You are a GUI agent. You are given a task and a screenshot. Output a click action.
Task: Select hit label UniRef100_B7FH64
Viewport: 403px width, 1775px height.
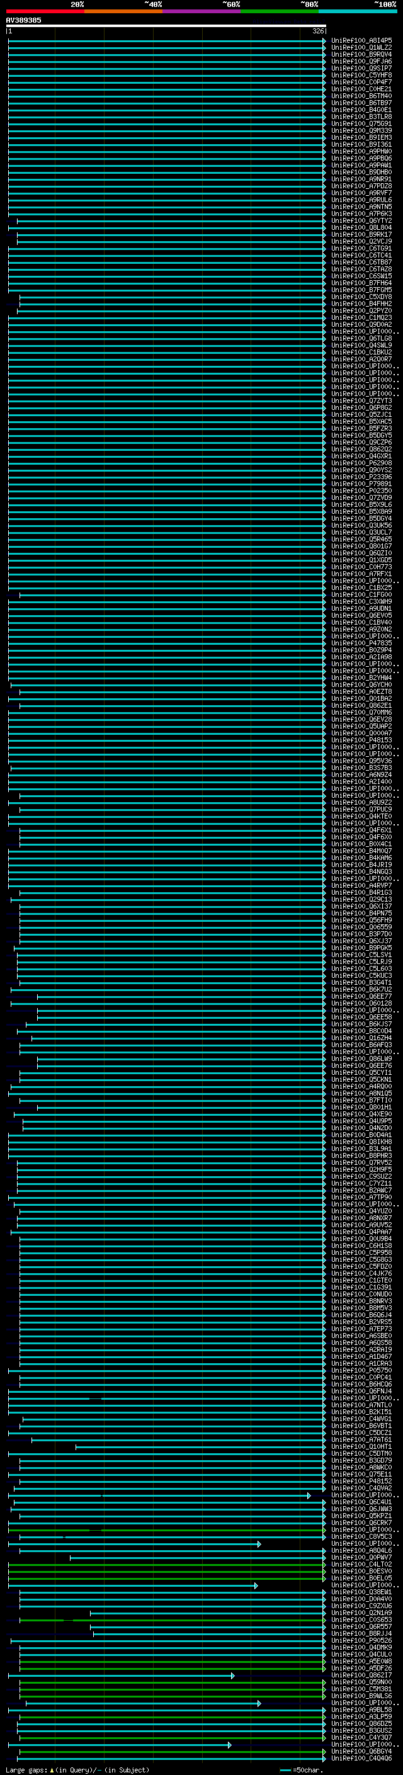(x=361, y=283)
